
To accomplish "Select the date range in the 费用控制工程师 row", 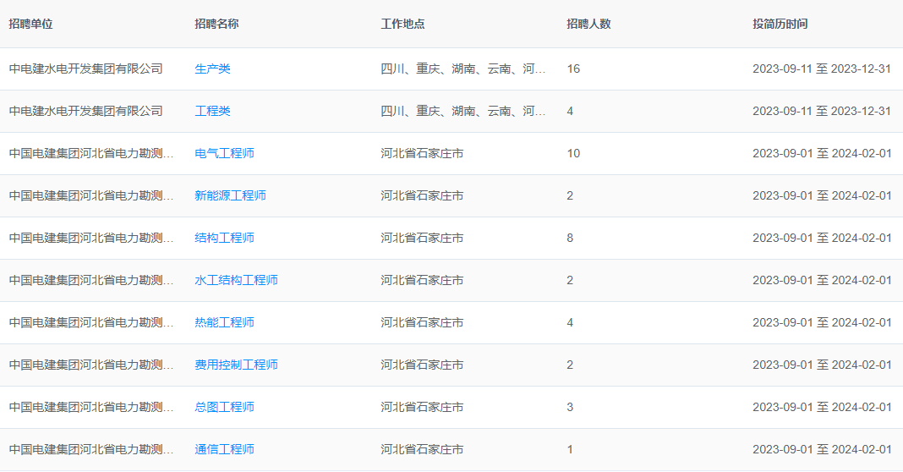I will tap(822, 365).
